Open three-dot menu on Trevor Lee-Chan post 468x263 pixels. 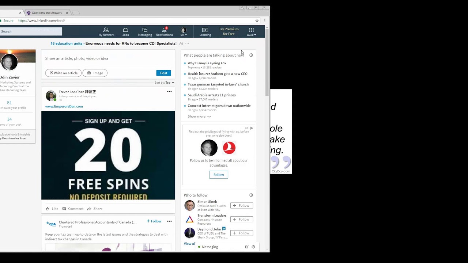tap(169, 91)
